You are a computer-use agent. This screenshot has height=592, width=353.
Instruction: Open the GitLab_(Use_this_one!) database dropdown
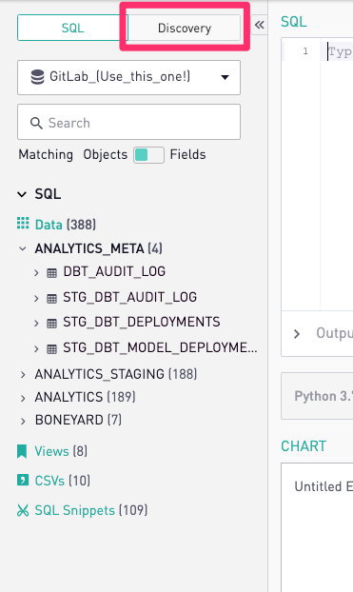click(x=128, y=77)
